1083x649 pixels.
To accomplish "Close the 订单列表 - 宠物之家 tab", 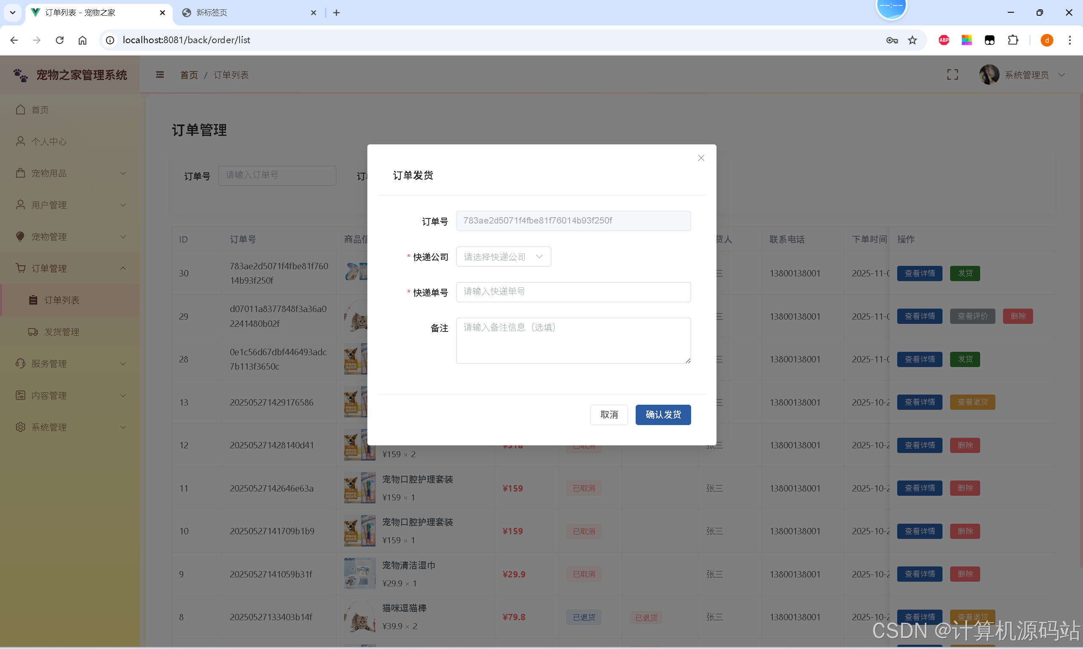I will (x=163, y=13).
